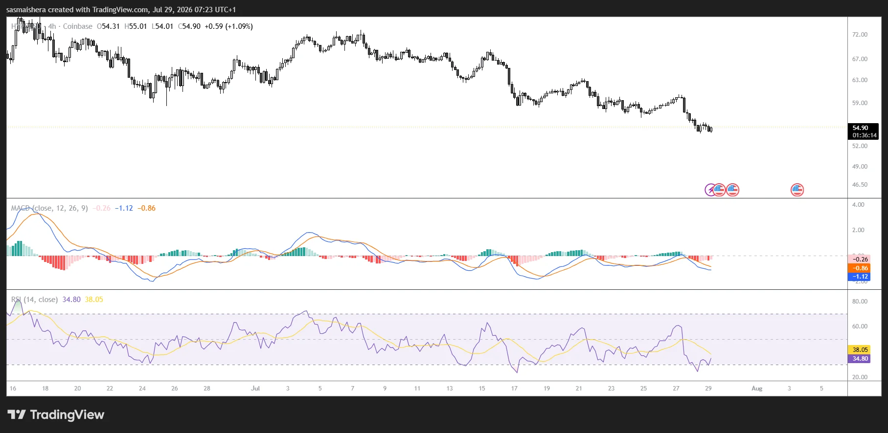Click the 9 date label on time axis
The height and width of the screenshot is (433, 888).
coord(385,389)
